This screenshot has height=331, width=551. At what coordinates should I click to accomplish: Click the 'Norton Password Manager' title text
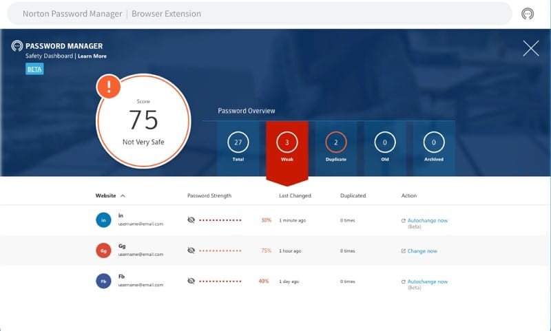72,14
